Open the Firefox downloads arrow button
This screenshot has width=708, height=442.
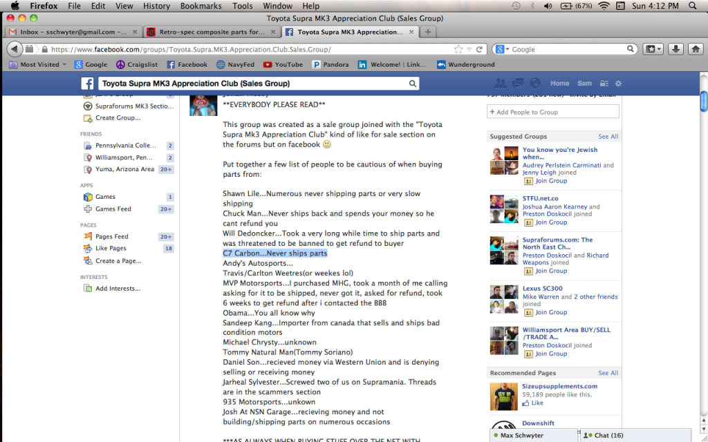pos(676,49)
